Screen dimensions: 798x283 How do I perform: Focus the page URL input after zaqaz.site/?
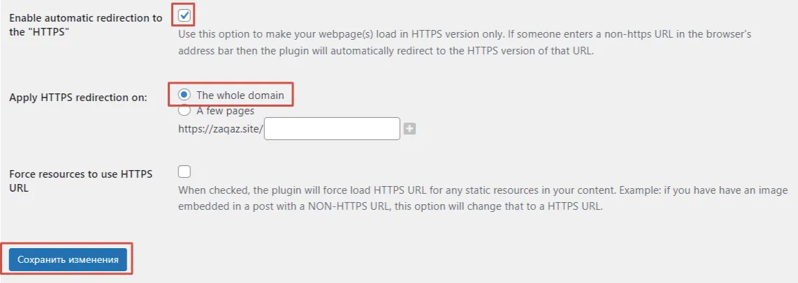coord(332,129)
